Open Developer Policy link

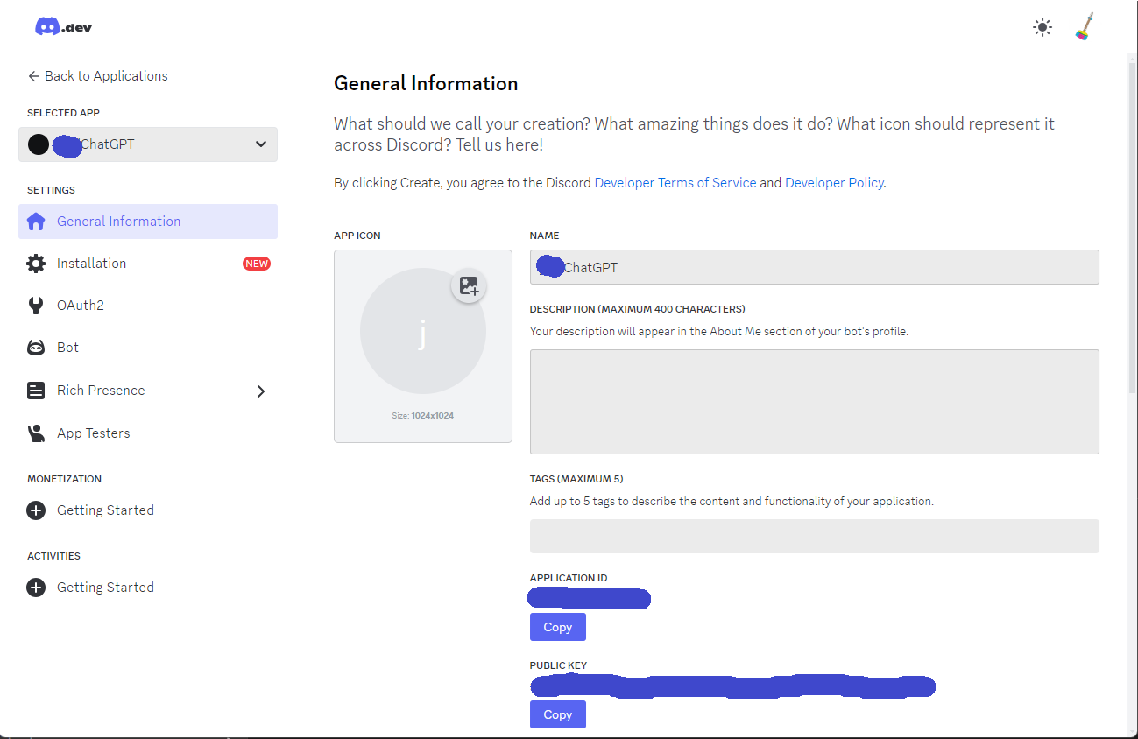tap(834, 183)
